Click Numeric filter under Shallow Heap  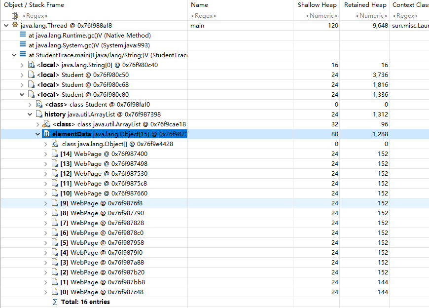coord(322,16)
